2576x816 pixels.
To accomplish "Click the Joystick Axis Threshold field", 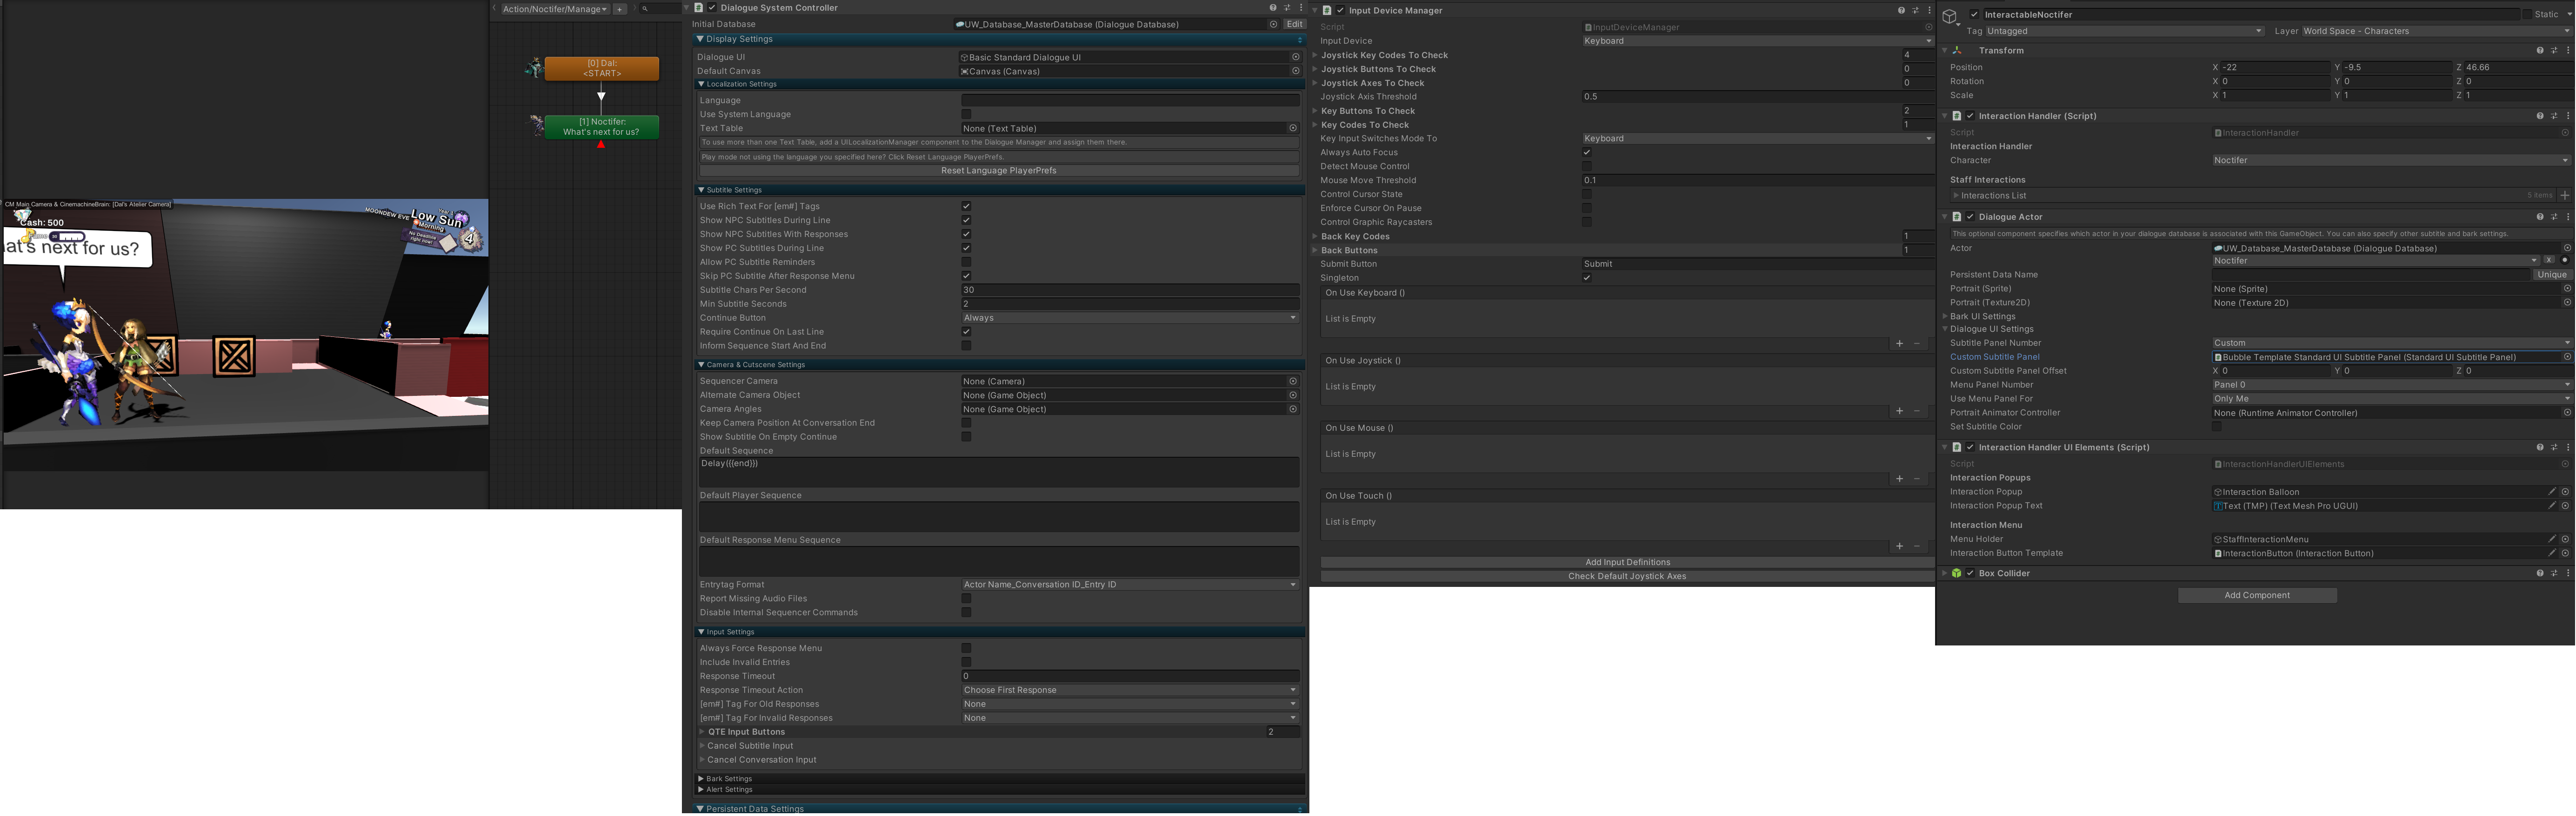I will tap(1757, 97).
